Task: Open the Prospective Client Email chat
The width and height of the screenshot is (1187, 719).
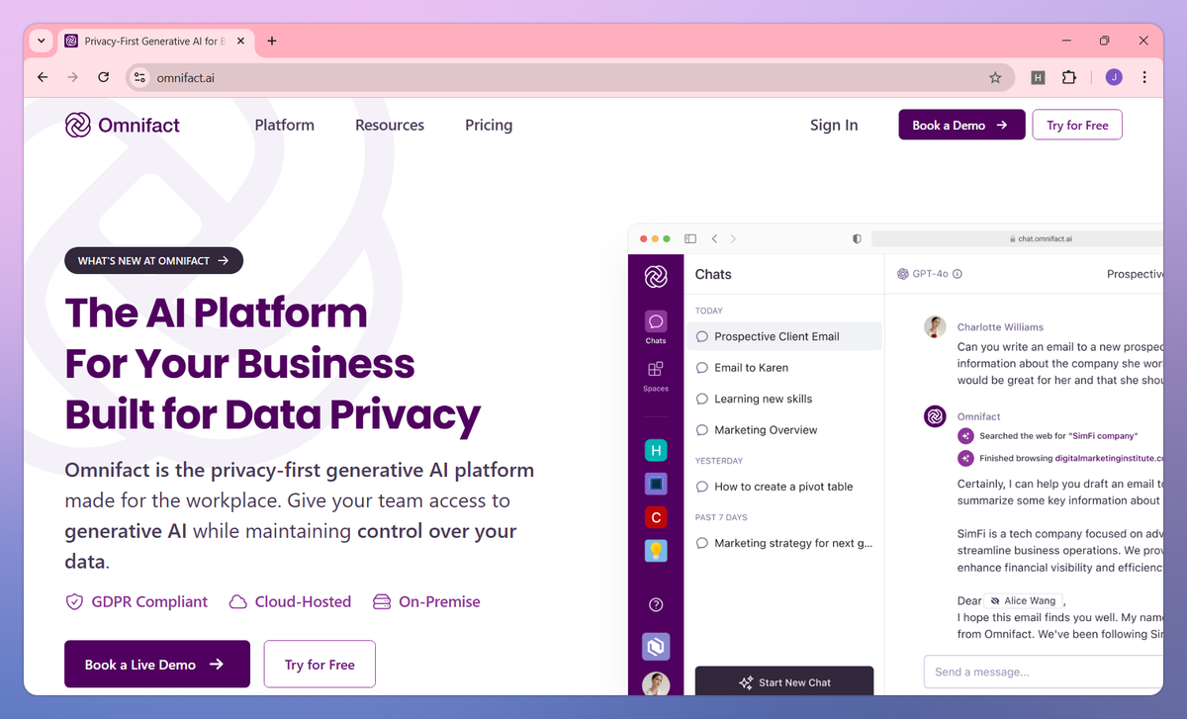Action: click(x=784, y=336)
